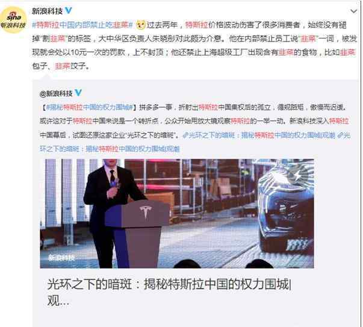Screen dimensions: 363x327
Task: Open the #特斯拉中国内部禁止吃韭菜# hashtag
Action: [x=82, y=25]
